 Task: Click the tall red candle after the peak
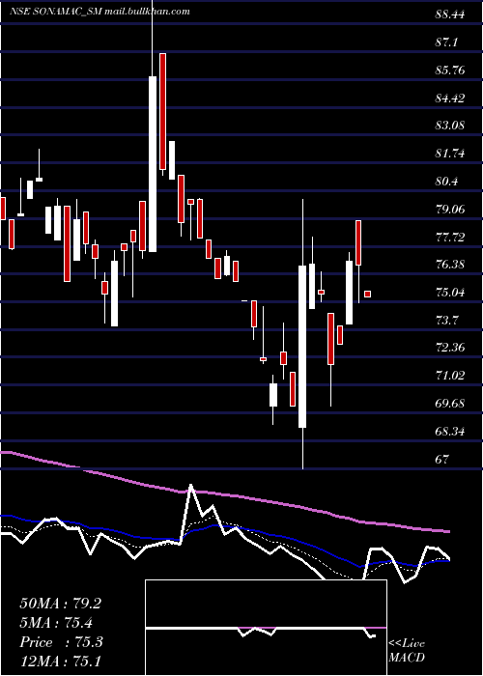tap(162, 111)
